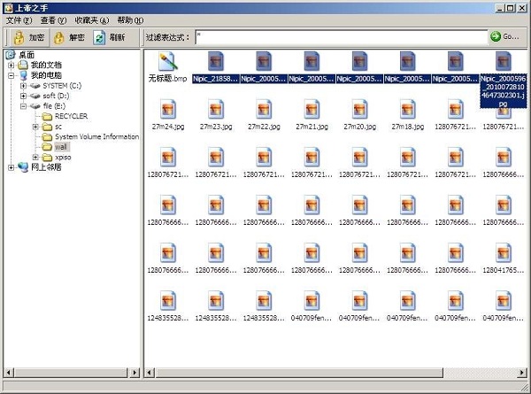Select the 27m23.jpg image file
The width and height of the screenshot is (531, 394).
[x=216, y=110]
